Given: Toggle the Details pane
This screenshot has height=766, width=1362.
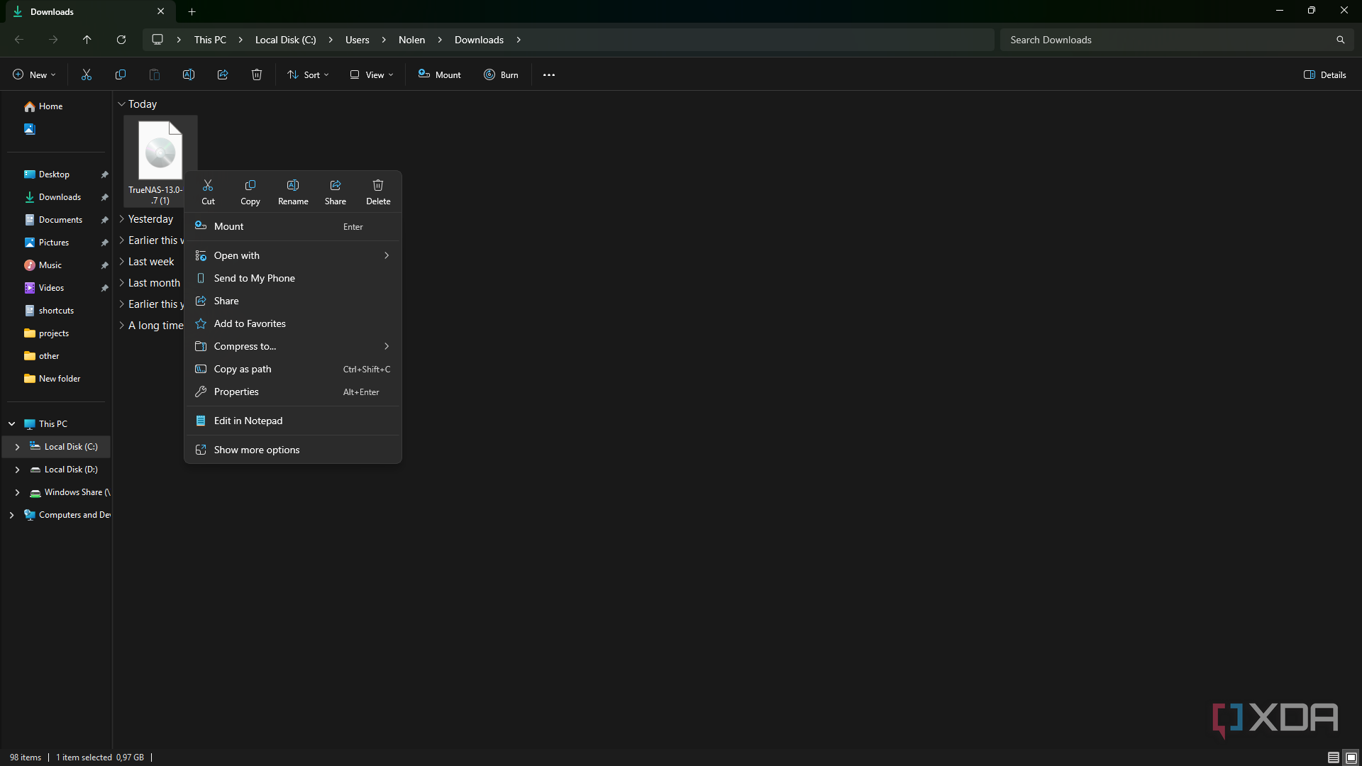Looking at the screenshot, I should (1325, 74).
